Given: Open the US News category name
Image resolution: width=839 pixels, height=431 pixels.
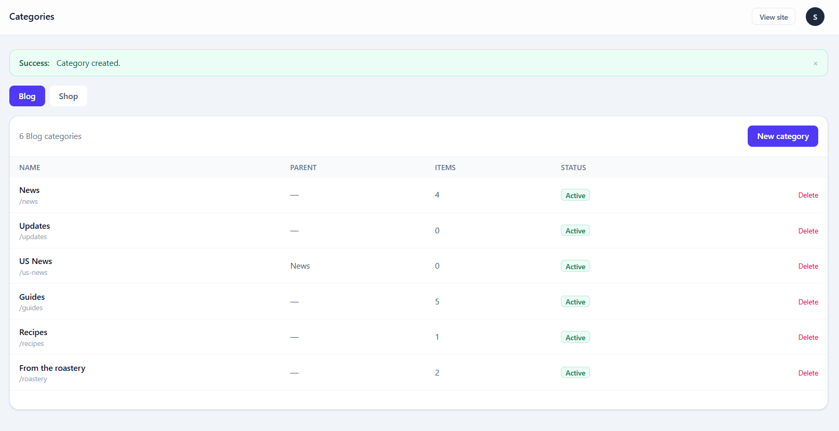Looking at the screenshot, I should (36, 261).
